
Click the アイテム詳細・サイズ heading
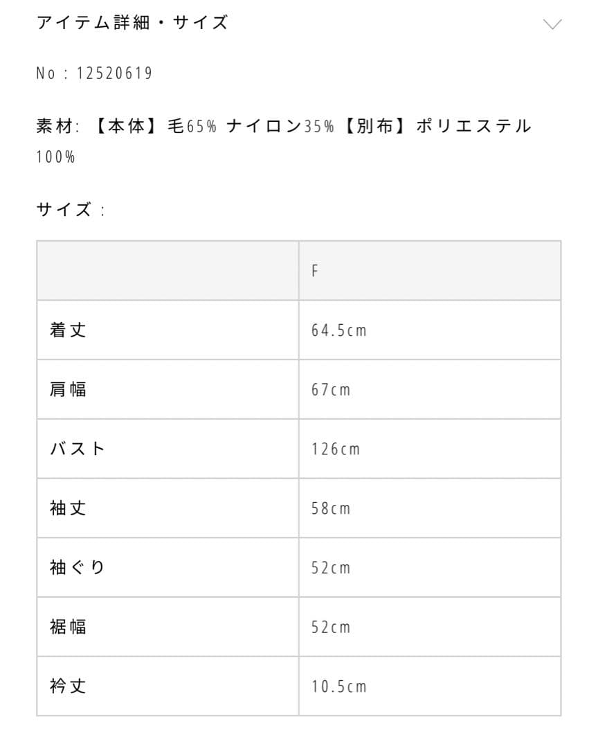tap(132, 23)
